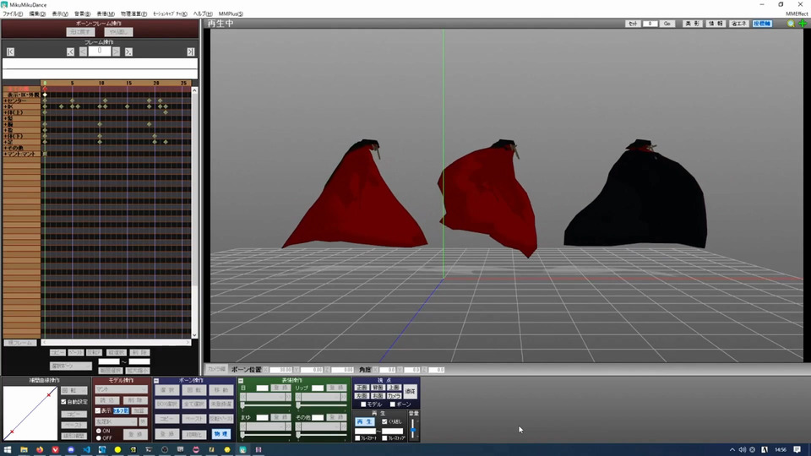Toggle the 自動設定 checkbox
Screen dimensions: 811x456
[x=64, y=403]
